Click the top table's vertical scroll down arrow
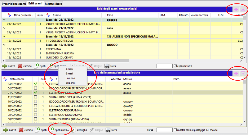The height and width of the screenshot is (135, 248). [x=245, y=57]
